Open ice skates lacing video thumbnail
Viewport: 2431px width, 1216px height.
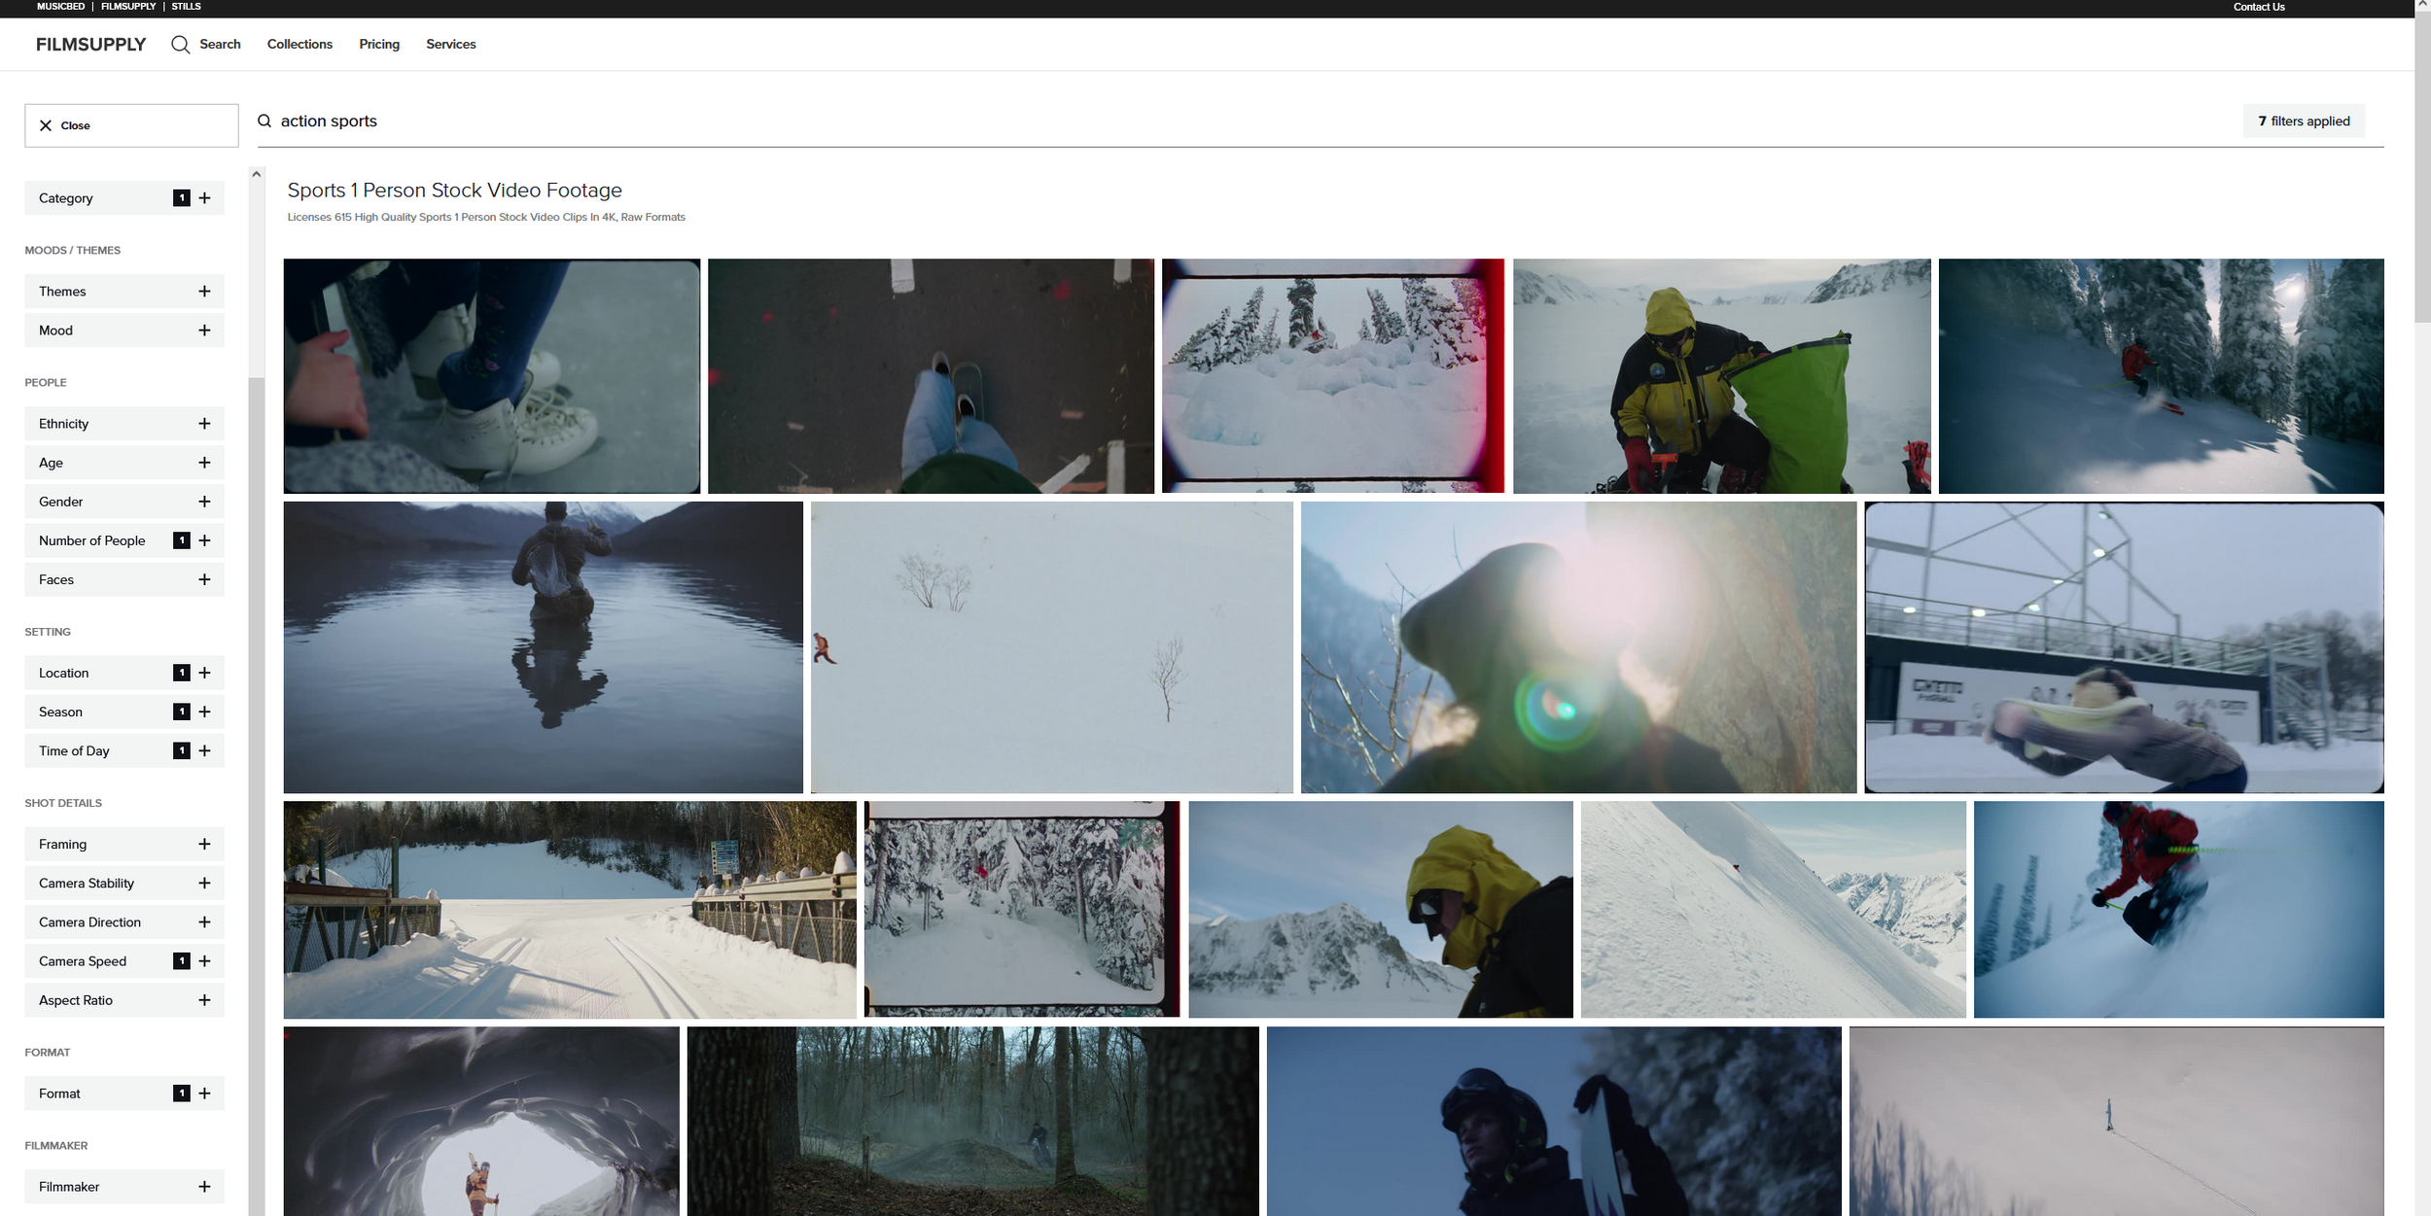[x=491, y=376]
